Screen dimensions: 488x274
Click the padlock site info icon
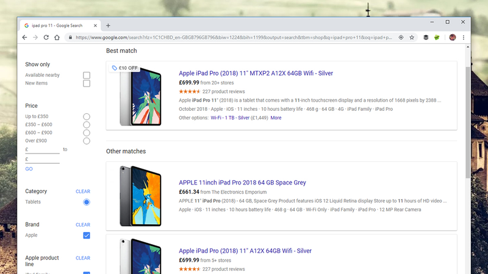70,37
